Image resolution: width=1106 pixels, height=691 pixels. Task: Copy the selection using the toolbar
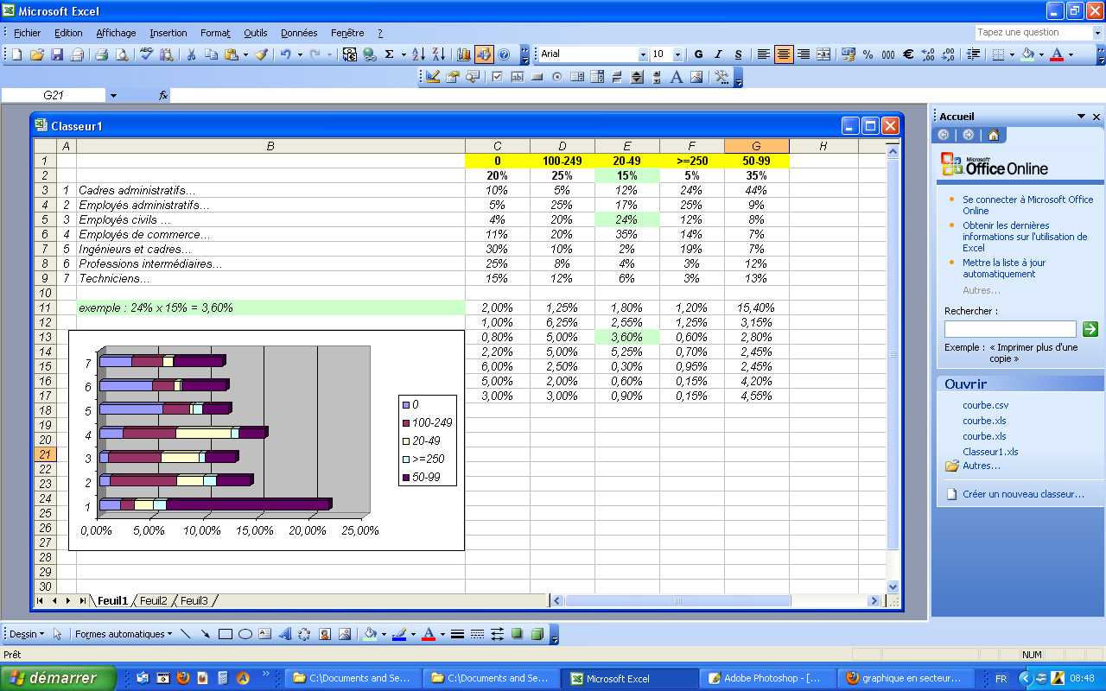pos(212,54)
